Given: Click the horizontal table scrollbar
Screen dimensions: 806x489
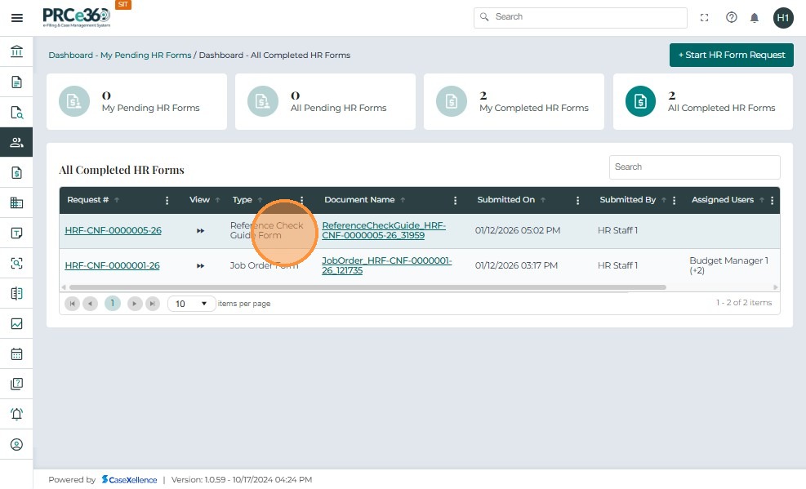Looking at the screenshot, I should 367,287.
